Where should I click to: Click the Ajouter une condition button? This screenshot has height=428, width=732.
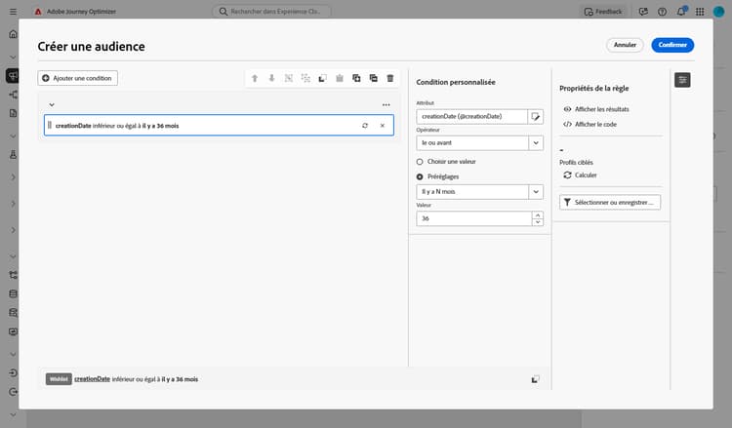point(77,78)
